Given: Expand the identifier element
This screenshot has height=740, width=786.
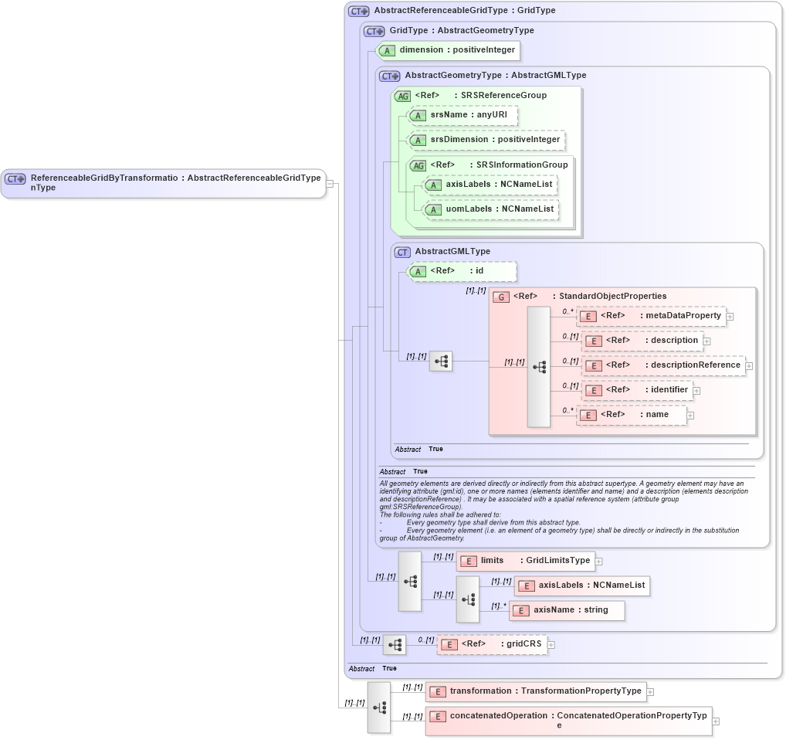Looking at the screenshot, I should tap(696, 391).
